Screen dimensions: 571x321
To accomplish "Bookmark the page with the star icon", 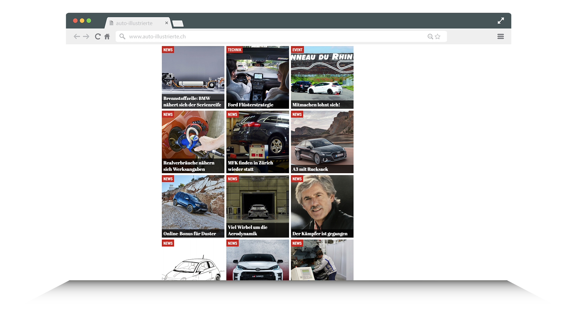I will tap(437, 36).
